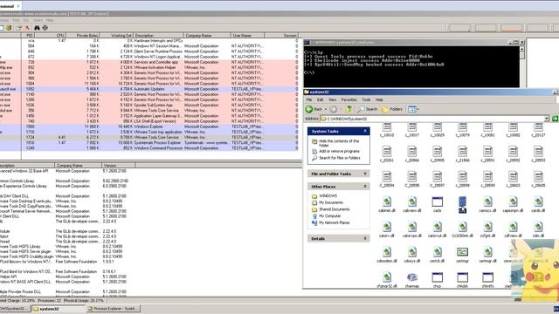Click Search for files or folders link

click(x=340, y=158)
